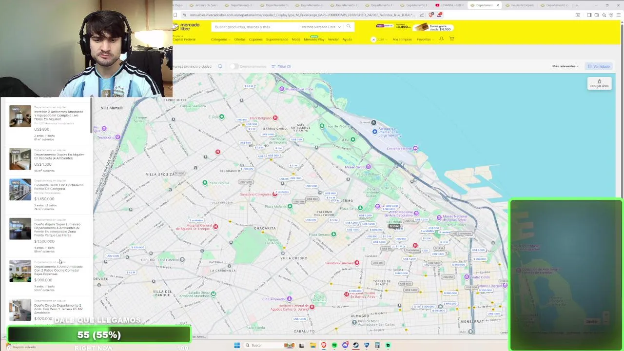Open the notifications bell icon
Screen dimensions: 624x351
[441, 39]
